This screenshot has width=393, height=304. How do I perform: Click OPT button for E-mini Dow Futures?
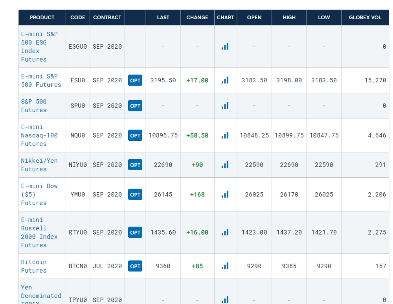tap(135, 195)
